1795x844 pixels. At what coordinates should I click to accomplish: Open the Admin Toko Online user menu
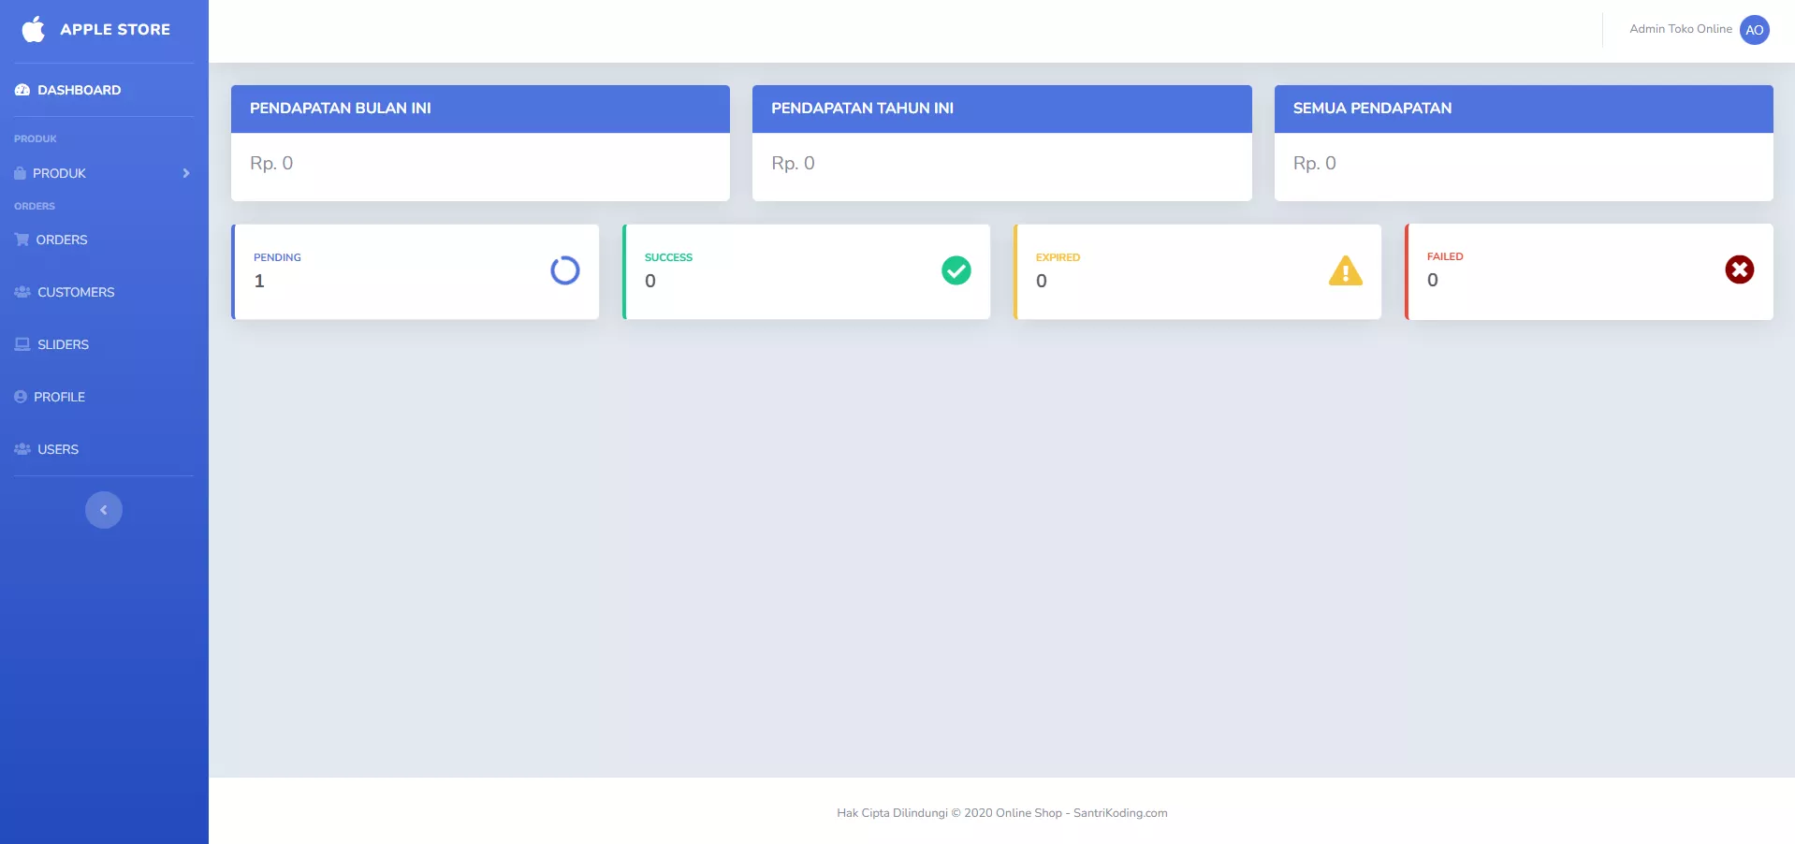point(1699,30)
